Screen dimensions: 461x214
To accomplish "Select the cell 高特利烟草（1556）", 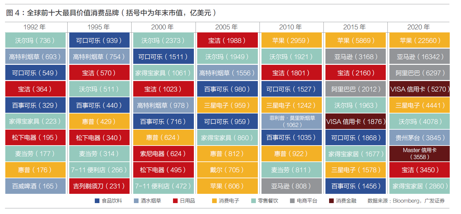I will (x=227, y=73).
